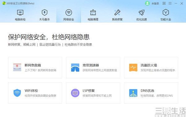This screenshot has width=186, height=117.
Task: Click the 功能大全 hexagon icon
Action: click(166, 12)
